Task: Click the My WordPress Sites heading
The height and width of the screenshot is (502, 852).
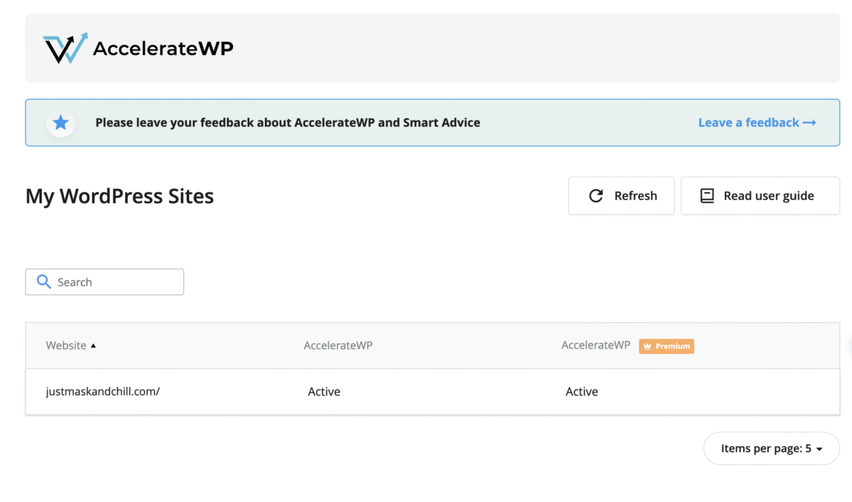Action: pyautogui.click(x=120, y=196)
